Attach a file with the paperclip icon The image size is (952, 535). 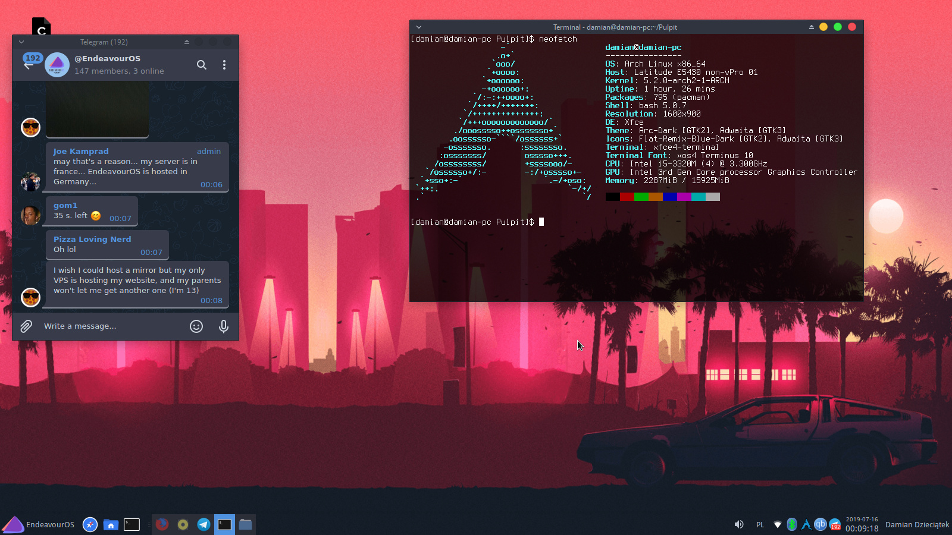(26, 326)
